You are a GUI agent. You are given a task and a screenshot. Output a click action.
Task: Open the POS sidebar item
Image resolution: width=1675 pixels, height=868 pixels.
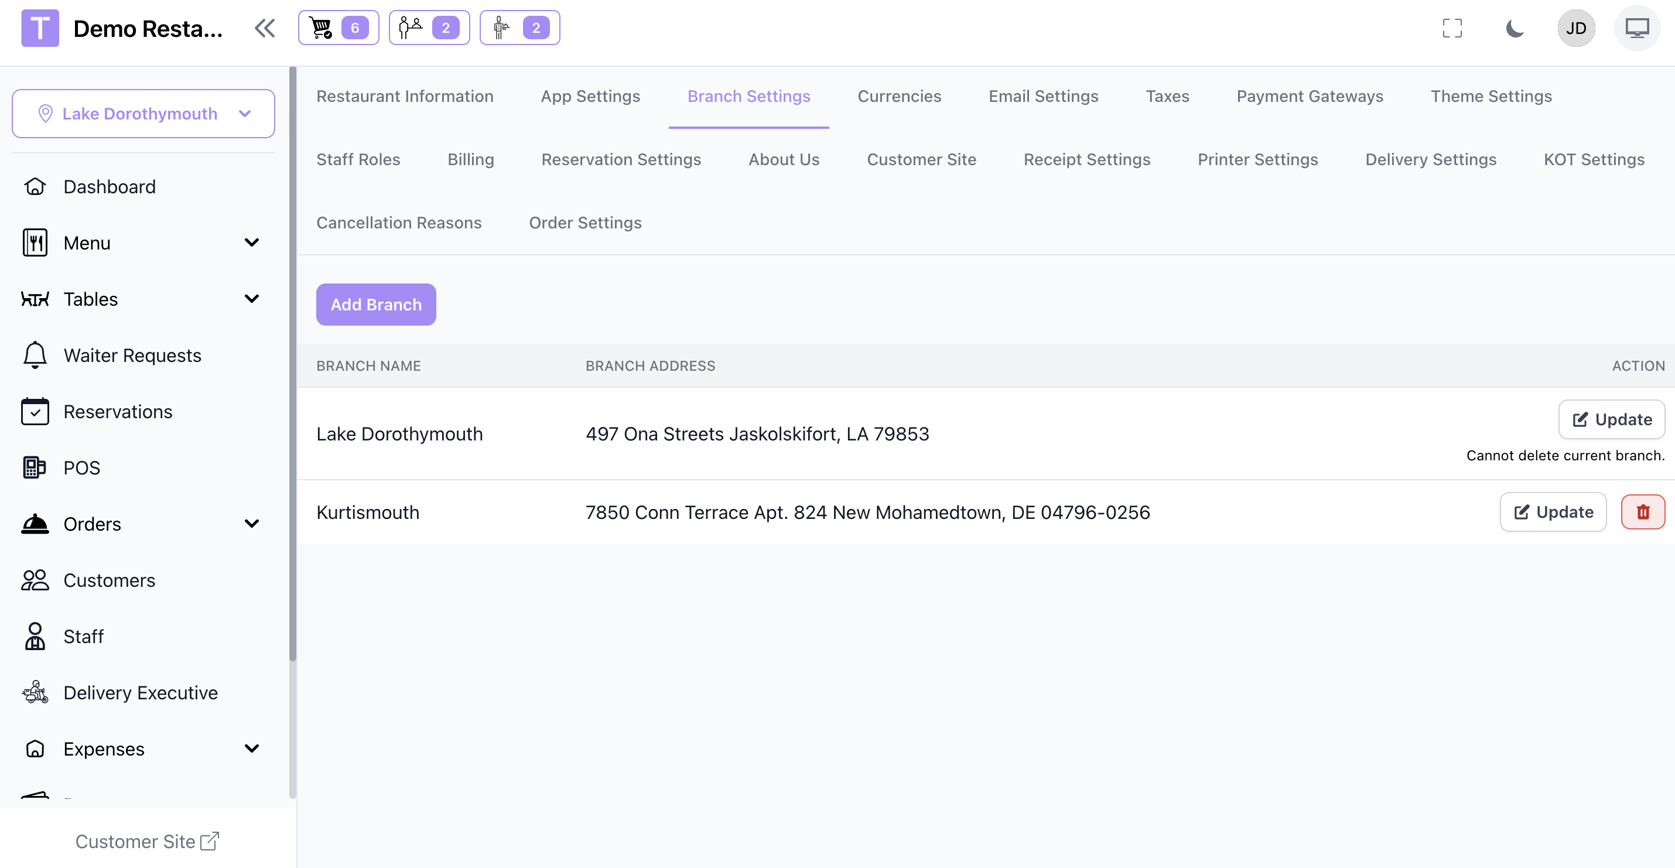point(82,467)
